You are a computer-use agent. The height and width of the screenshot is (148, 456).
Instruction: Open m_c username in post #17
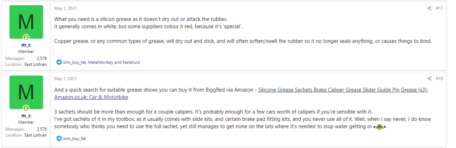(x=26, y=45)
